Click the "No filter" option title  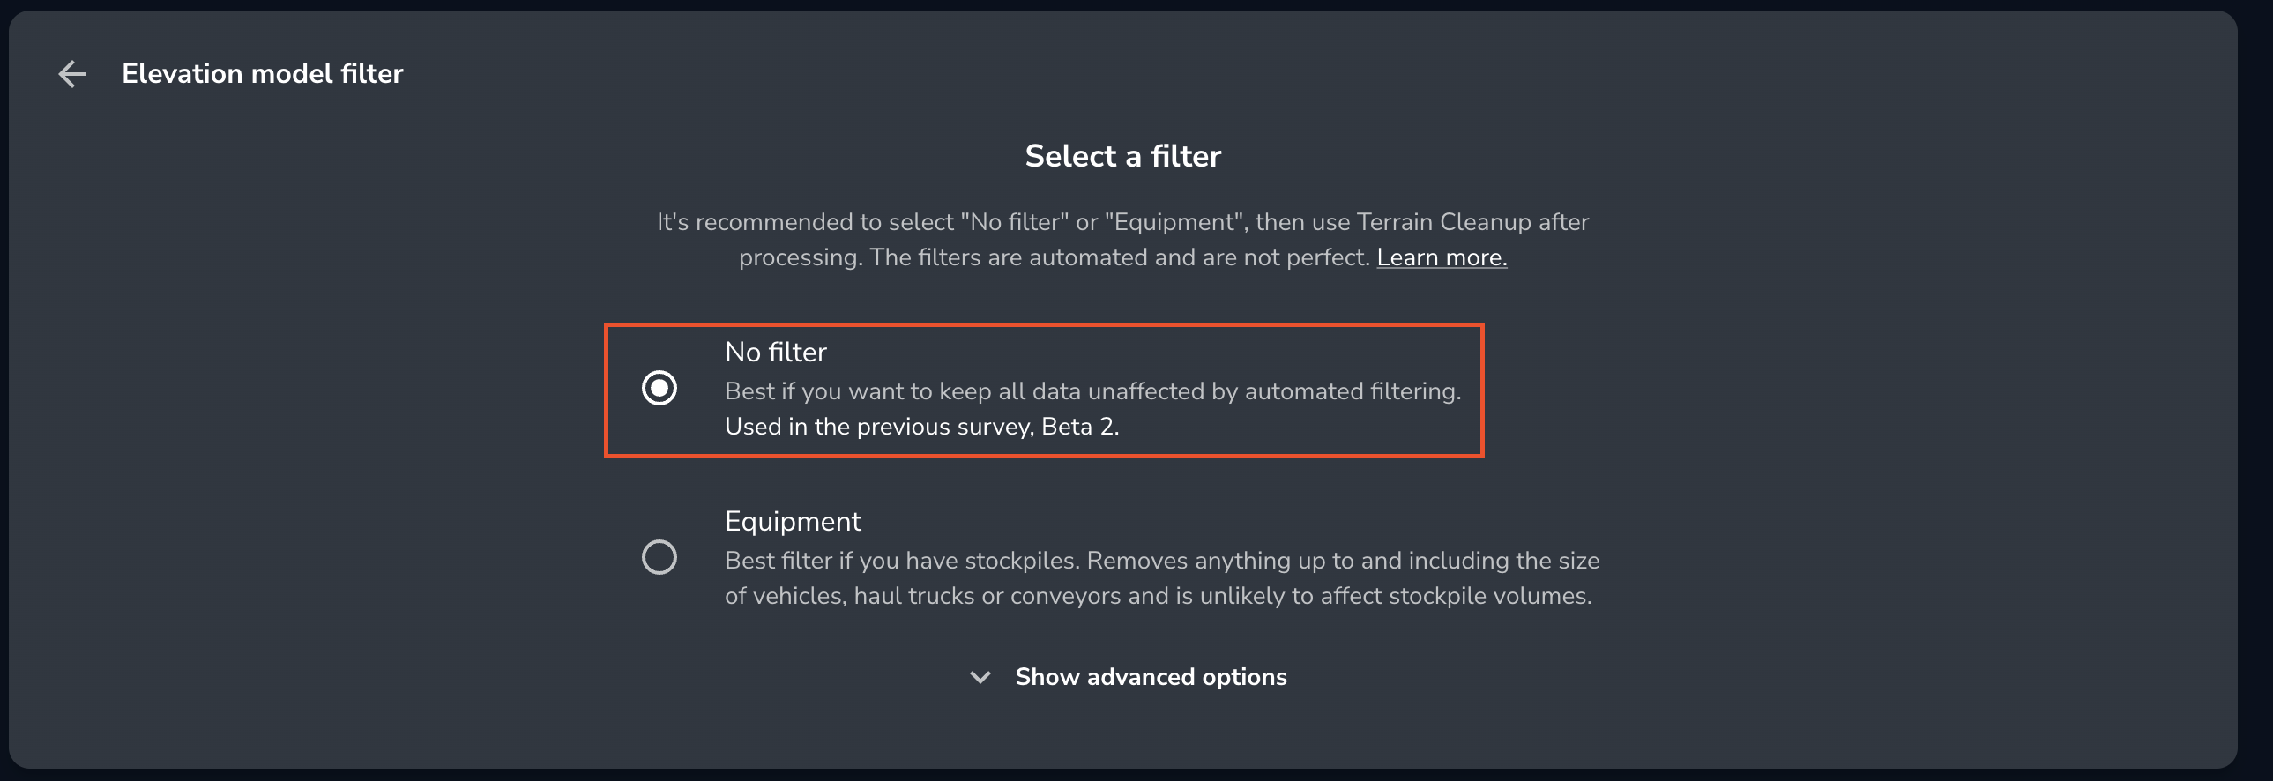click(775, 352)
